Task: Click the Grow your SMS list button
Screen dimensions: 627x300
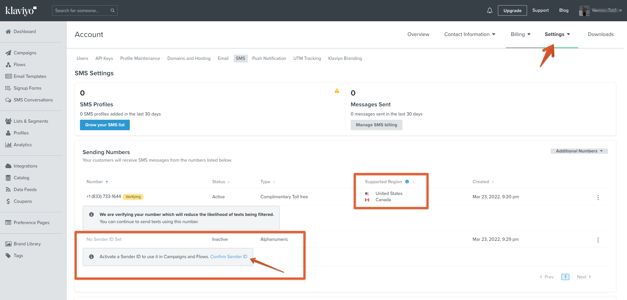Action: click(105, 125)
